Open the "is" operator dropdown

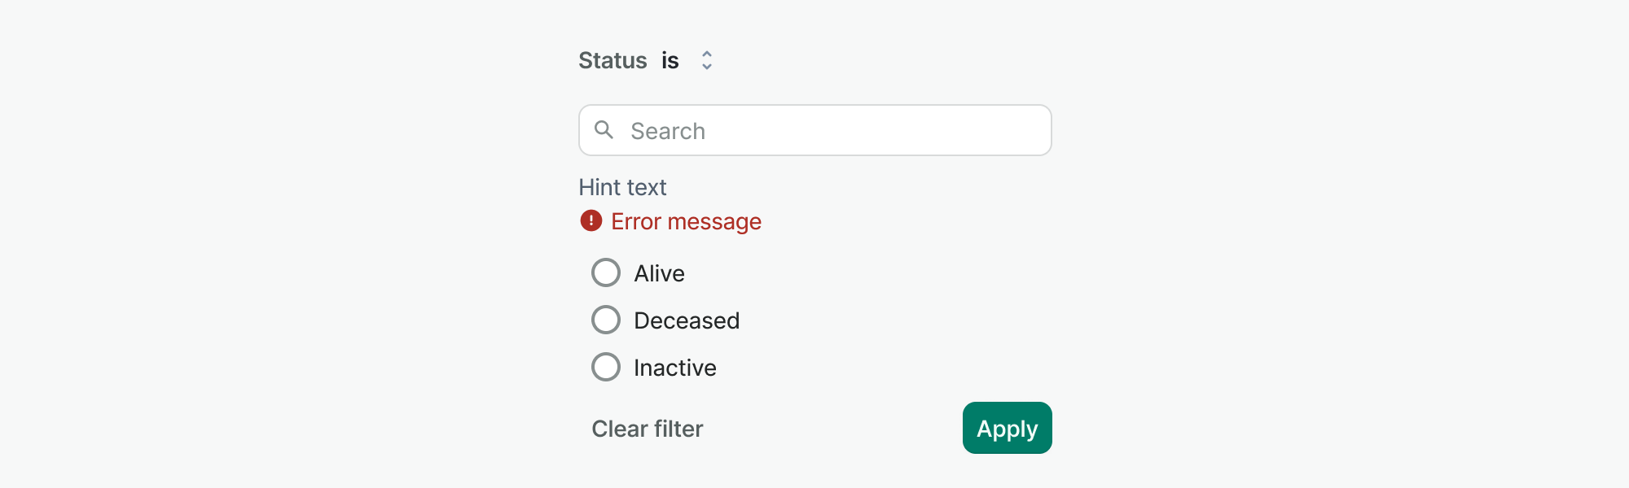(x=670, y=61)
